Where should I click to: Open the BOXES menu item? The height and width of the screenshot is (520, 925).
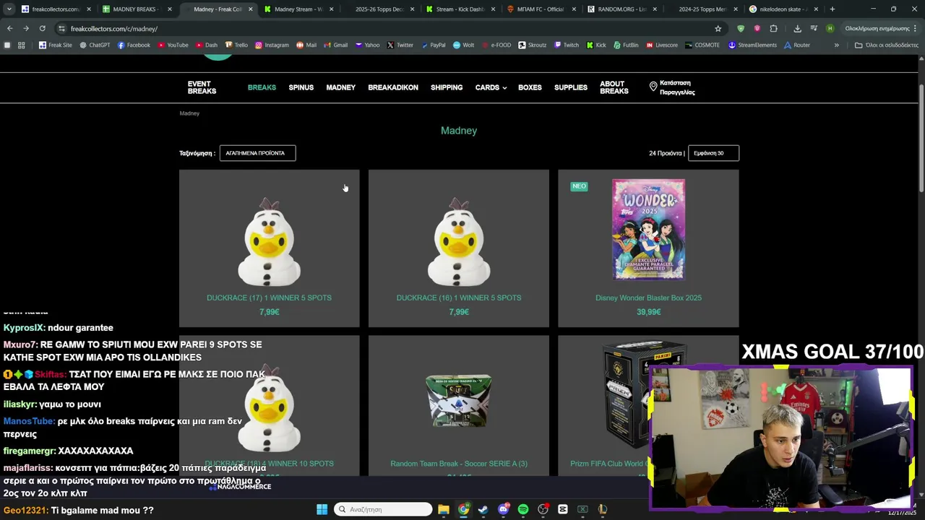[530, 87]
